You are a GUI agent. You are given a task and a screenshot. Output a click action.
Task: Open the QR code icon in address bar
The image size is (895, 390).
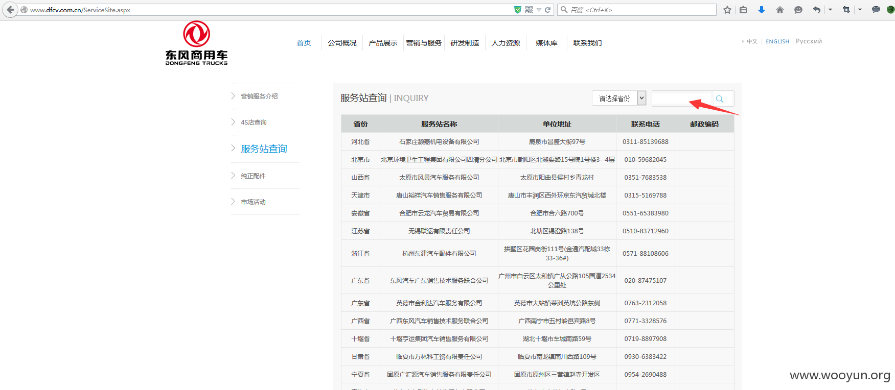(x=529, y=10)
